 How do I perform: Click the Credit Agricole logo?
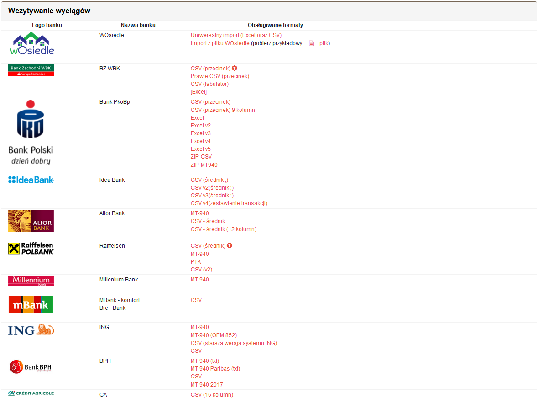coord(31,393)
